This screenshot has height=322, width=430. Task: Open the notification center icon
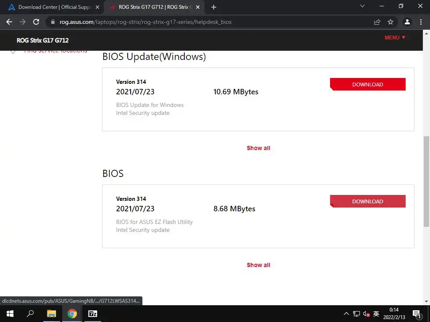pos(417,314)
